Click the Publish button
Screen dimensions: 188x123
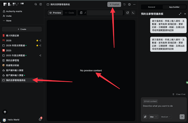pos(114,5)
